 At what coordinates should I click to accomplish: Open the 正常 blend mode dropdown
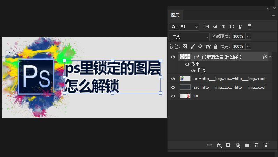(x=189, y=37)
